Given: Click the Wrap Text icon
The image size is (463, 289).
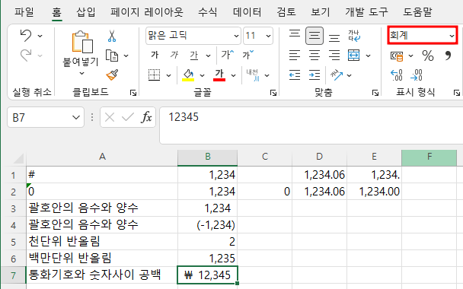Looking at the screenshot, I should (354, 36).
